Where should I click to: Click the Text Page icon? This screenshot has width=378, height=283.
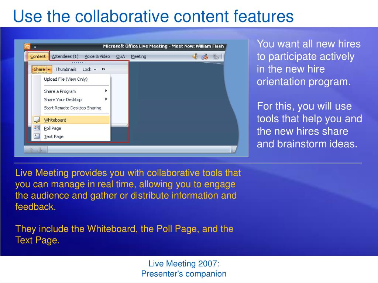pyautogui.click(x=37, y=136)
